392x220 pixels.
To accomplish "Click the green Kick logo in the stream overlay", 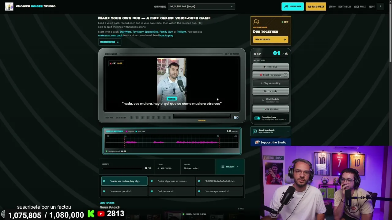I will click(91, 214).
